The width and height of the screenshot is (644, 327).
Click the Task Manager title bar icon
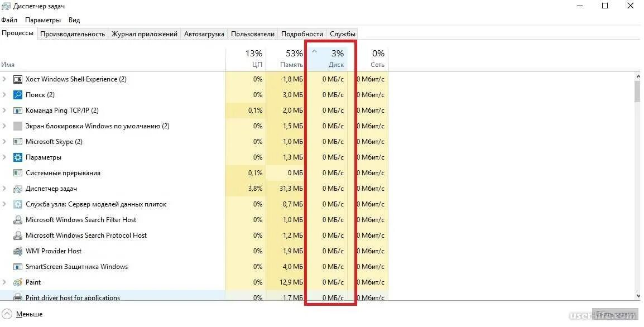6,6
